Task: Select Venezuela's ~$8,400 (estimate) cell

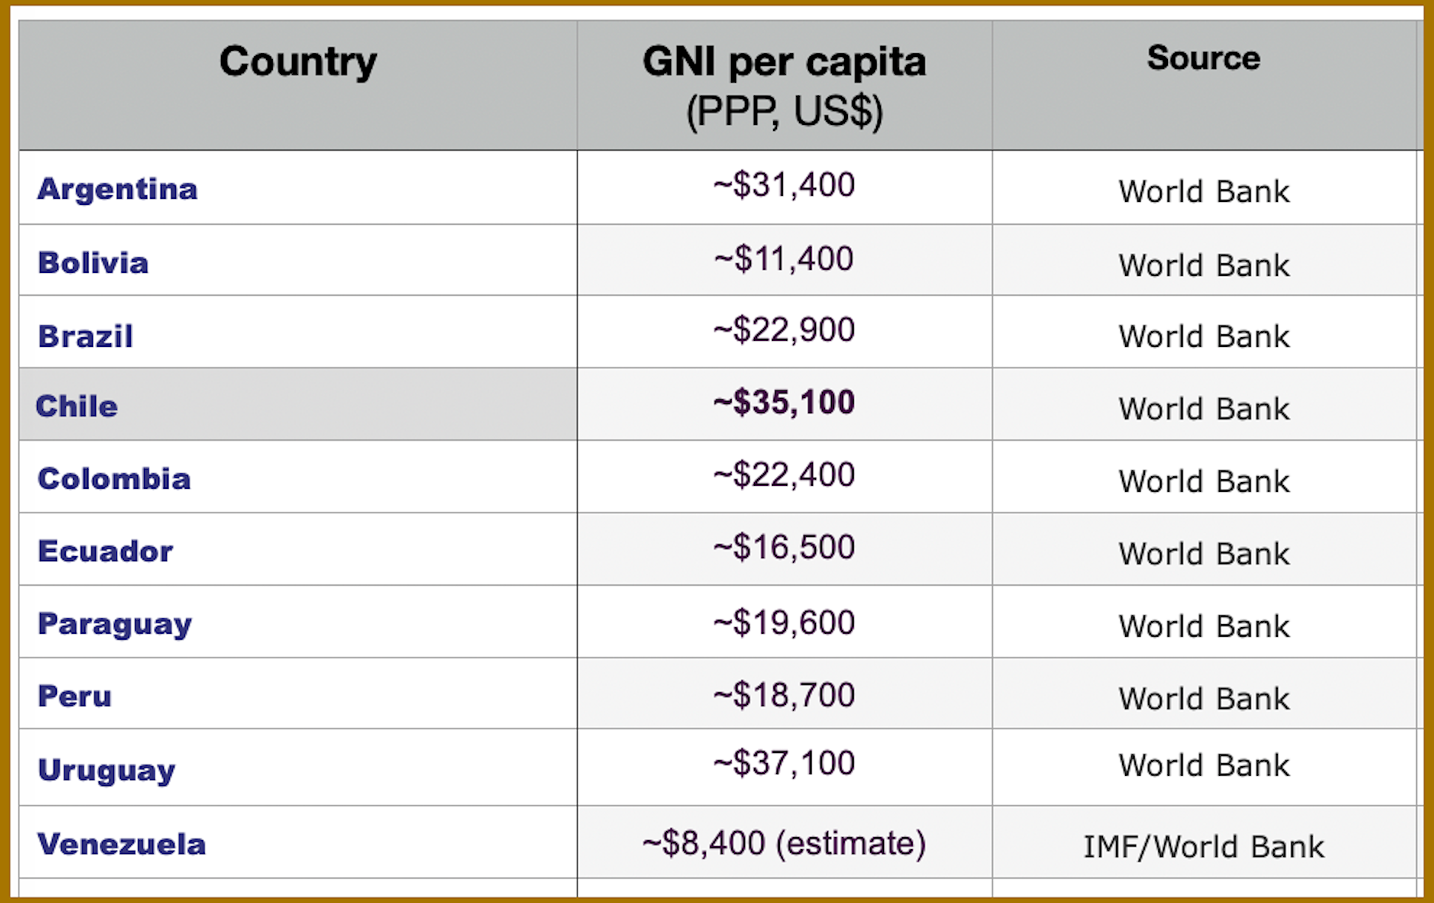Action: [784, 843]
